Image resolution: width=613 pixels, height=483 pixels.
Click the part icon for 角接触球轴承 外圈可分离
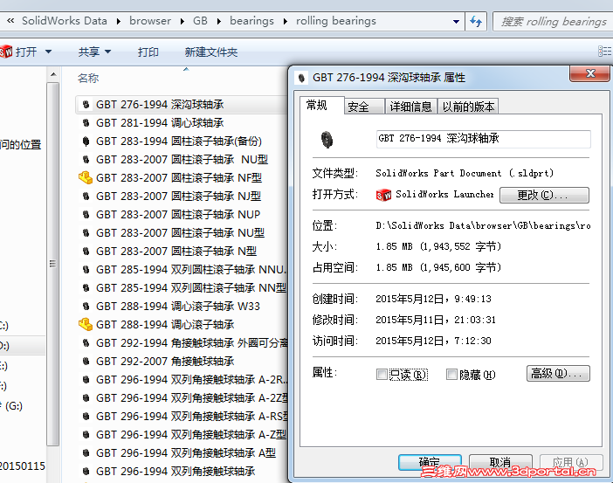86,343
